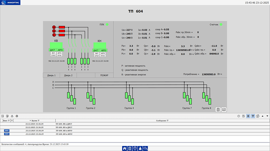Click the export icon in message toolbar
The image size is (270, 151).
coord(12,116)
